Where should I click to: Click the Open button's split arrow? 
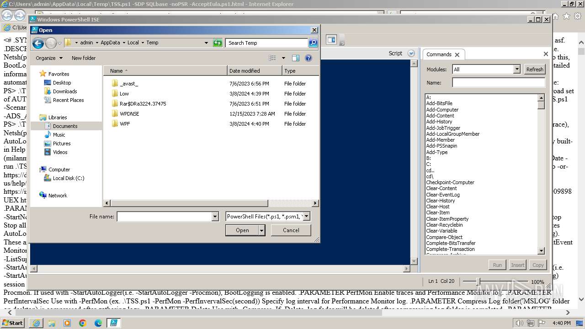(x=262, y=230)
